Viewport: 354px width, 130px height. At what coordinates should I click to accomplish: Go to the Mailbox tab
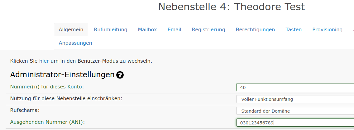pyautogui.click(x=147, y=30)
